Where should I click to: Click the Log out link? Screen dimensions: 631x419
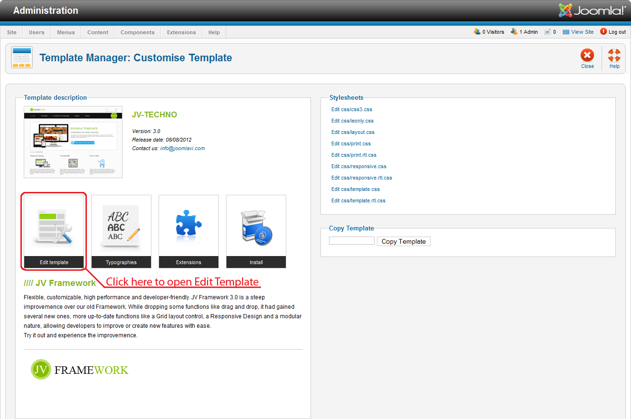[x=613, y=32]
